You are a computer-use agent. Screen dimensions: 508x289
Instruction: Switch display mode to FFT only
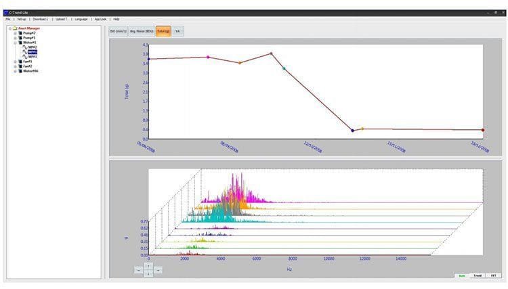tap(494, 275)
